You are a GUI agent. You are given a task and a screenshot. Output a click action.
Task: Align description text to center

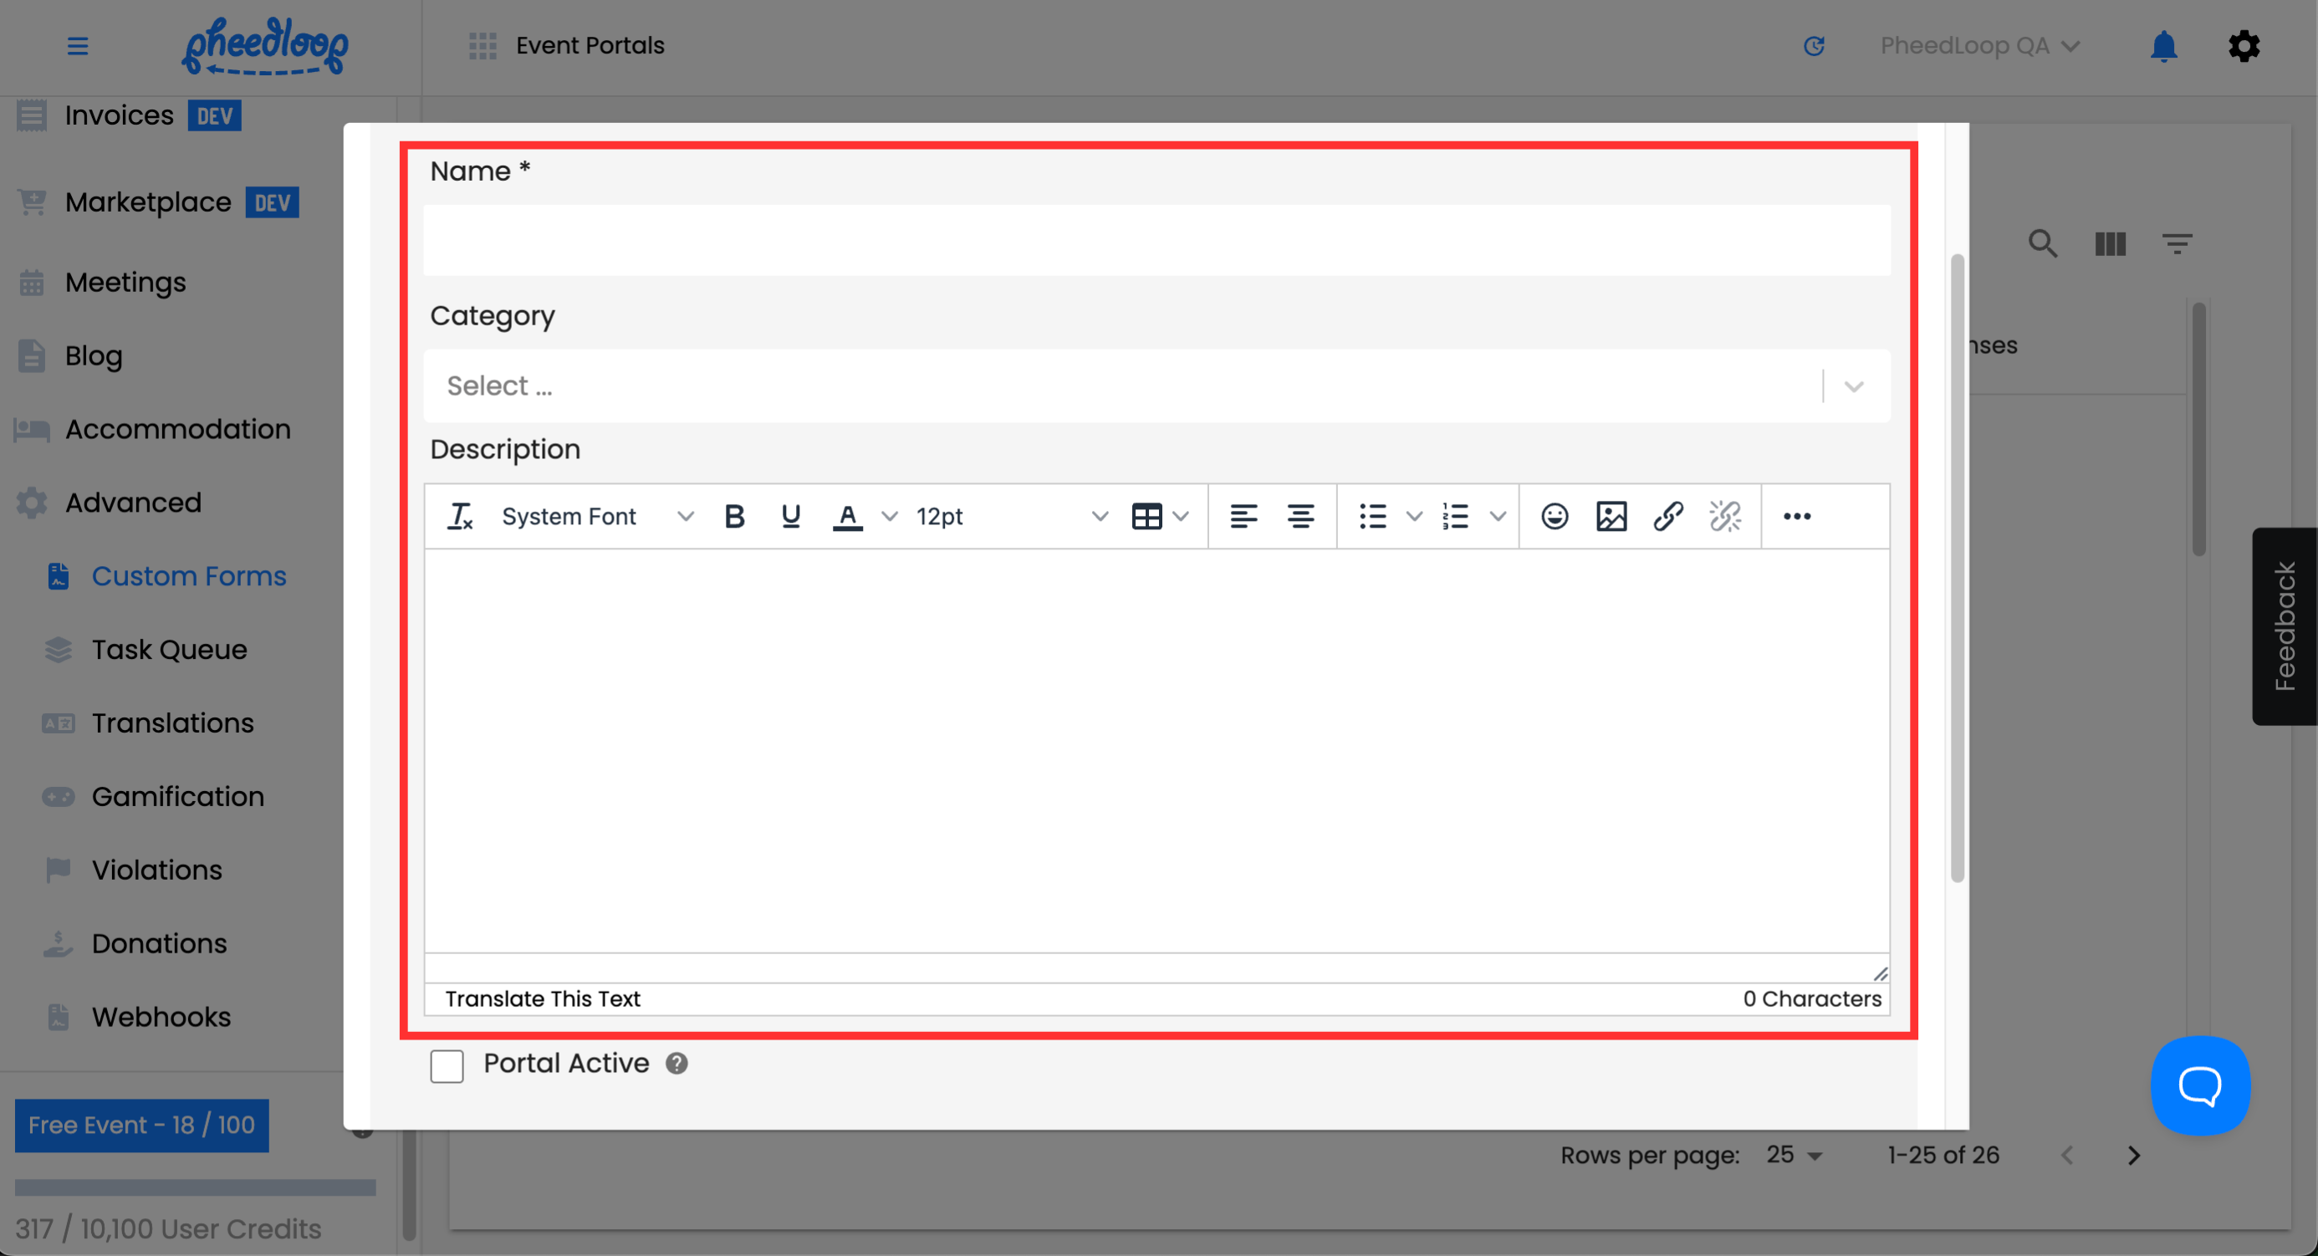click(1299, 517)
